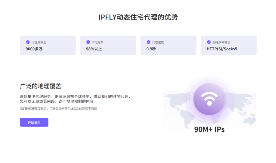Select the 代理资源池 stat card

[x=48, y=45]
